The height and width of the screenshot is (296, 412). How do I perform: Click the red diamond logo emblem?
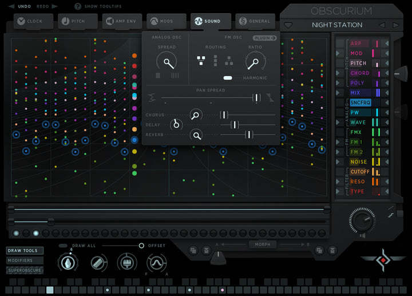coord(383,261)
